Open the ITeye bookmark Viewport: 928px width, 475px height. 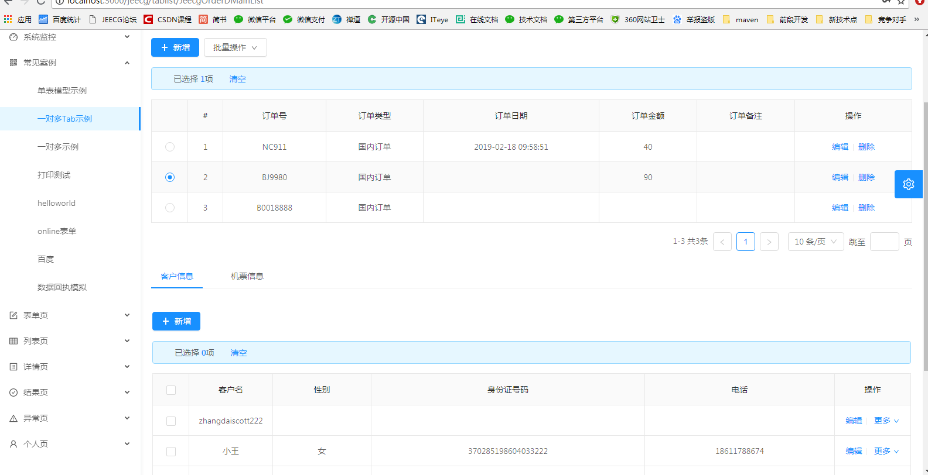(x=432, y=19)
